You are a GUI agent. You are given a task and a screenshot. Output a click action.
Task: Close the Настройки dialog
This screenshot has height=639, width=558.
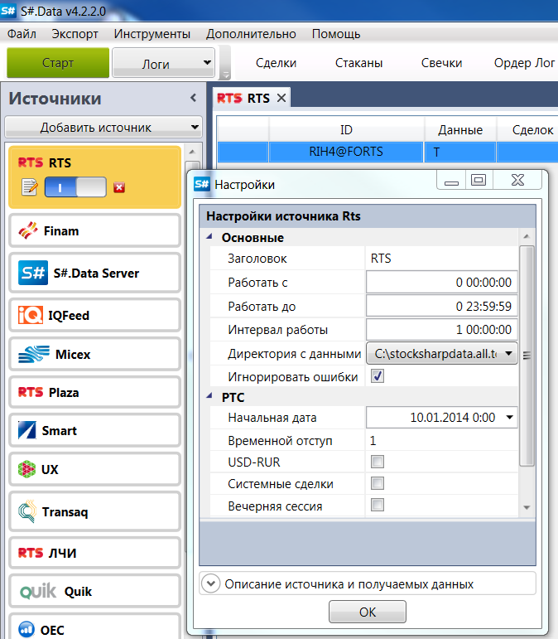[517, 180]
